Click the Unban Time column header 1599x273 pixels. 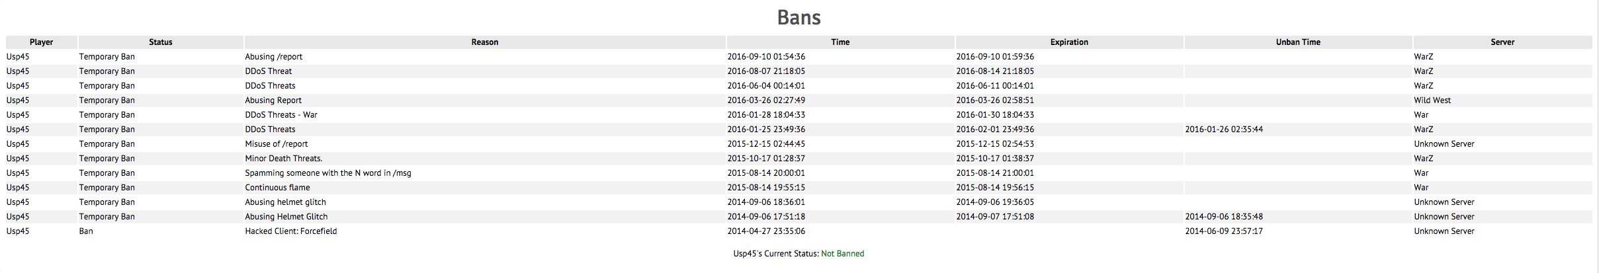click(x=1298, y=42)
